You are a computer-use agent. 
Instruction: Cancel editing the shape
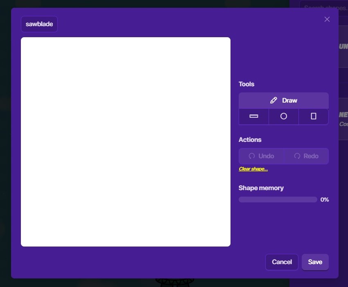[x=282, y=262]
